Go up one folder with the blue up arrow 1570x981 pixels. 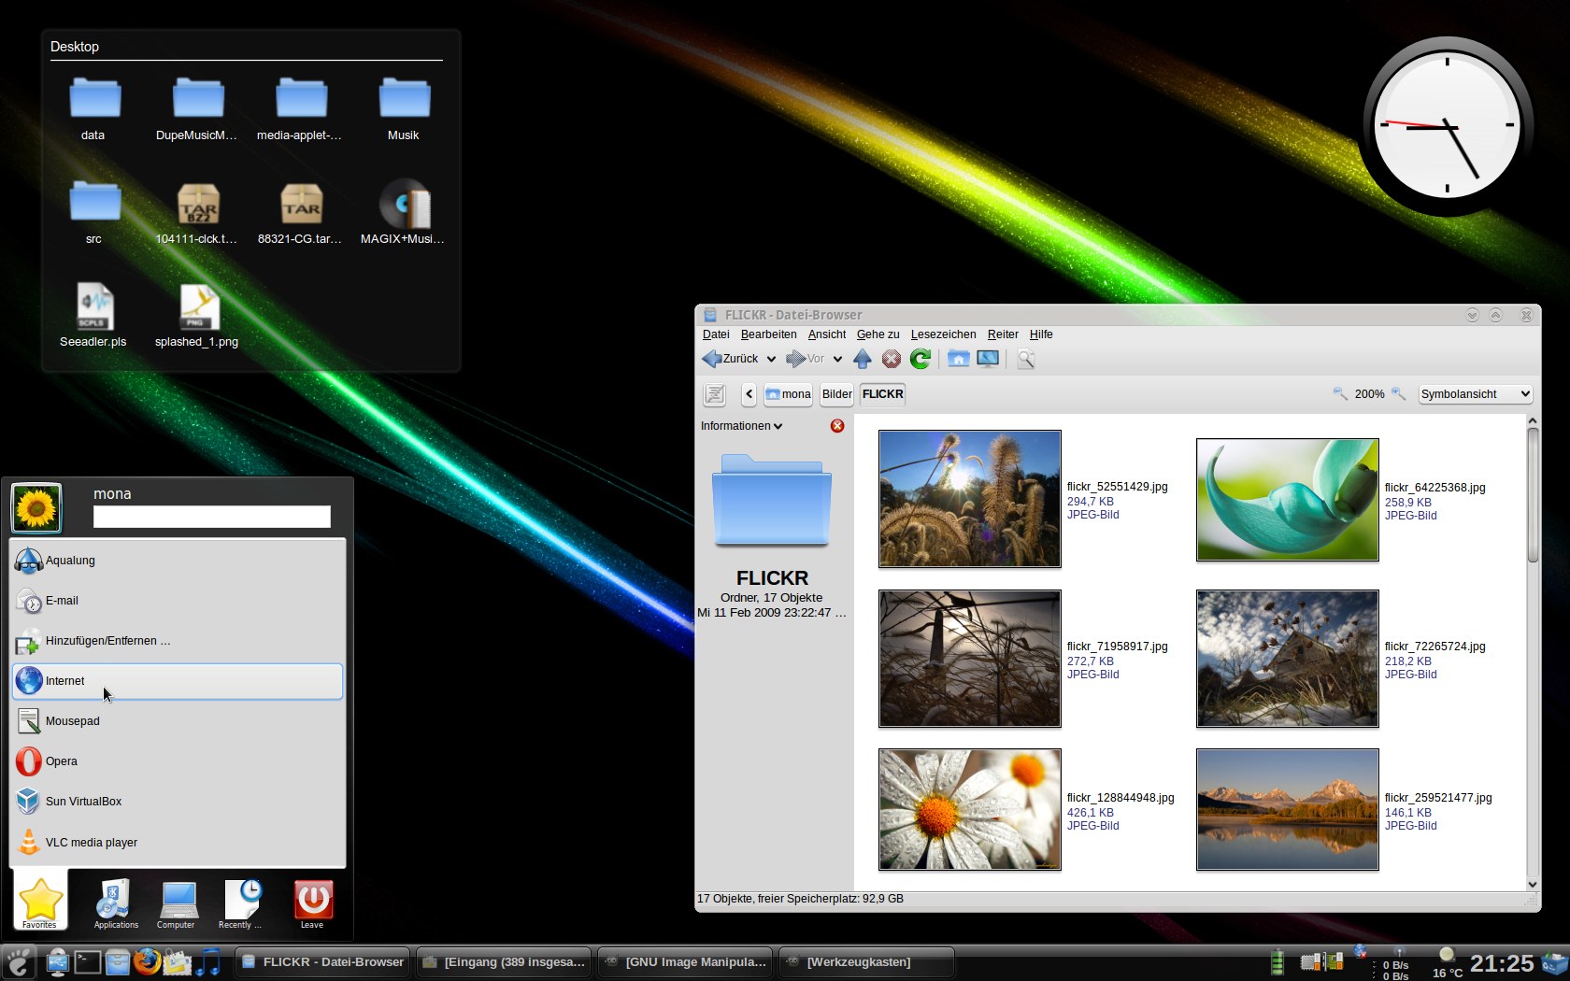[x=863, y=359]
